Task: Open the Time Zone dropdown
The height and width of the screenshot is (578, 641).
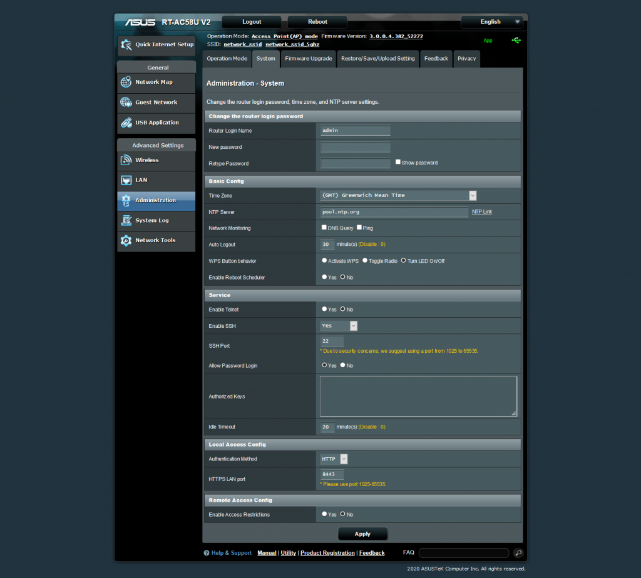Action: click(x=398, y=196)
